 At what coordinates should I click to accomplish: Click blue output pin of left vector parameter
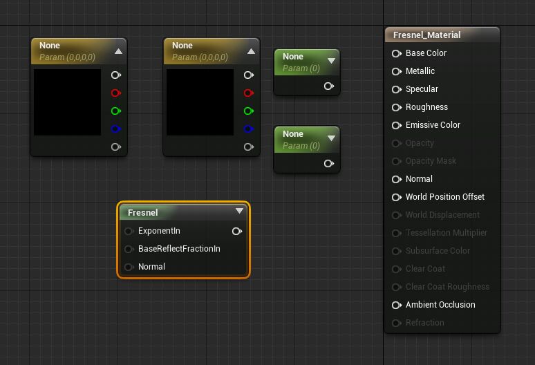(x=116, y=129)
